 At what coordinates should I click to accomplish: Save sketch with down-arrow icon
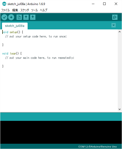[x=33, y=17]
